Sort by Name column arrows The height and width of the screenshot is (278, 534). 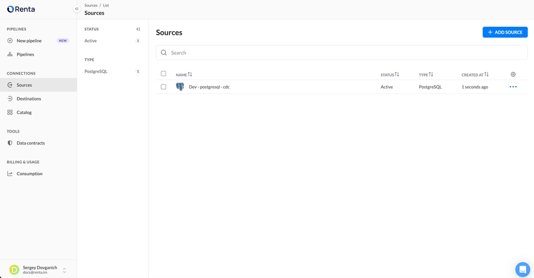point(190,74)
